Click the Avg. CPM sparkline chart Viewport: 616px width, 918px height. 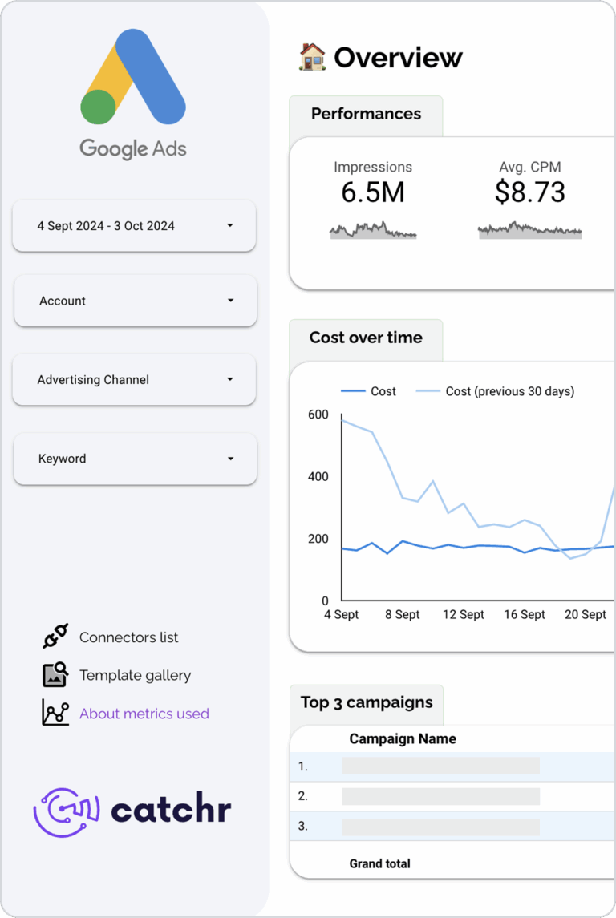[x=529, y=231]
